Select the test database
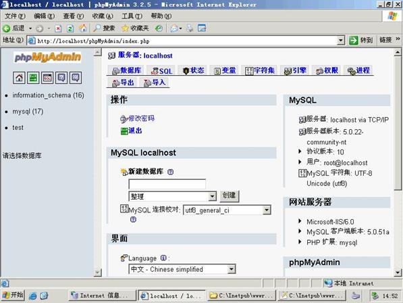403x303 pixels. coord(18,127)
